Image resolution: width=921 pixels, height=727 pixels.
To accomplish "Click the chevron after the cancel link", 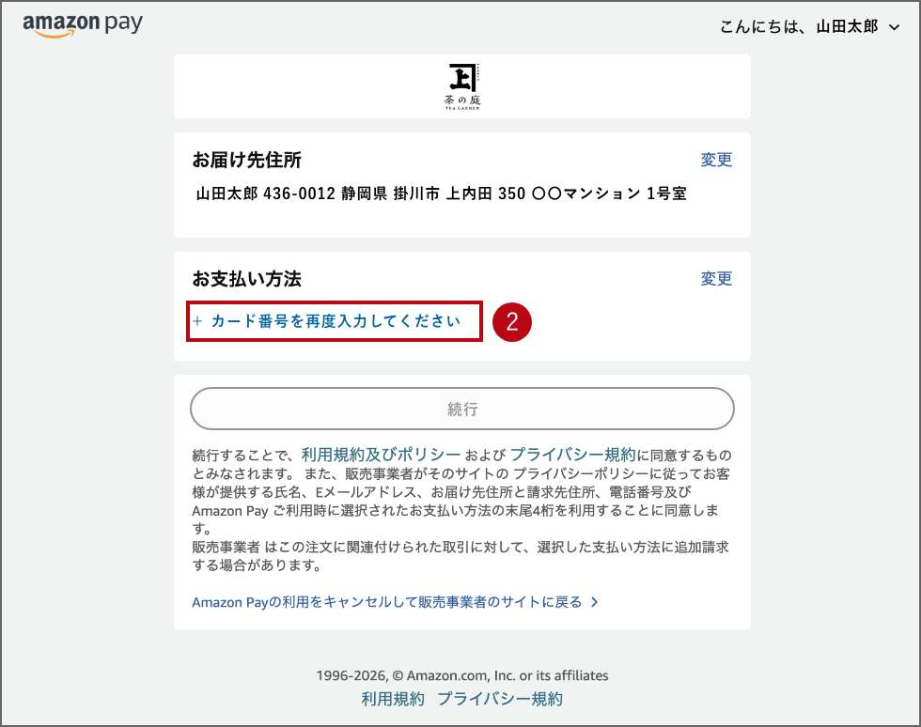I will coord(594,602).
